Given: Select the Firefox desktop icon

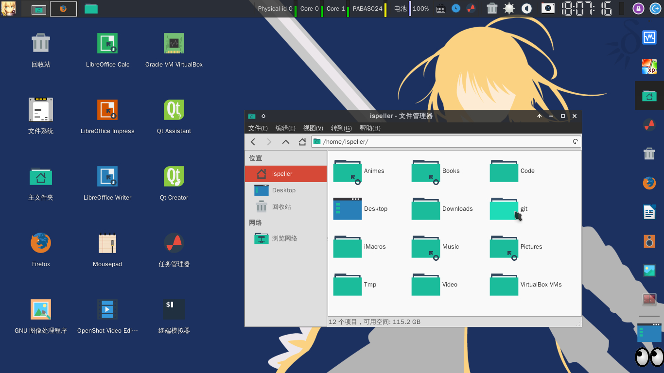Looking at the screenshot, I should [x=41, y=250].
